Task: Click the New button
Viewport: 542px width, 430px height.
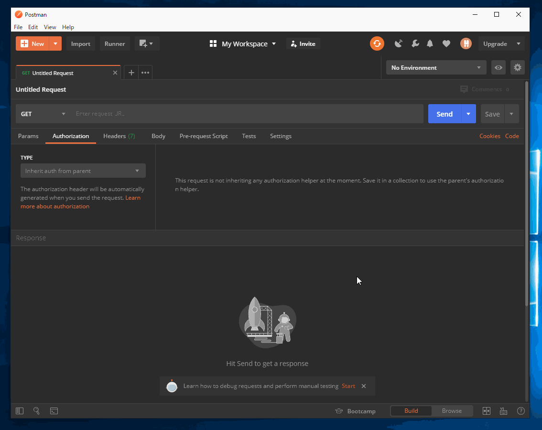Action: tap(33, 43)
